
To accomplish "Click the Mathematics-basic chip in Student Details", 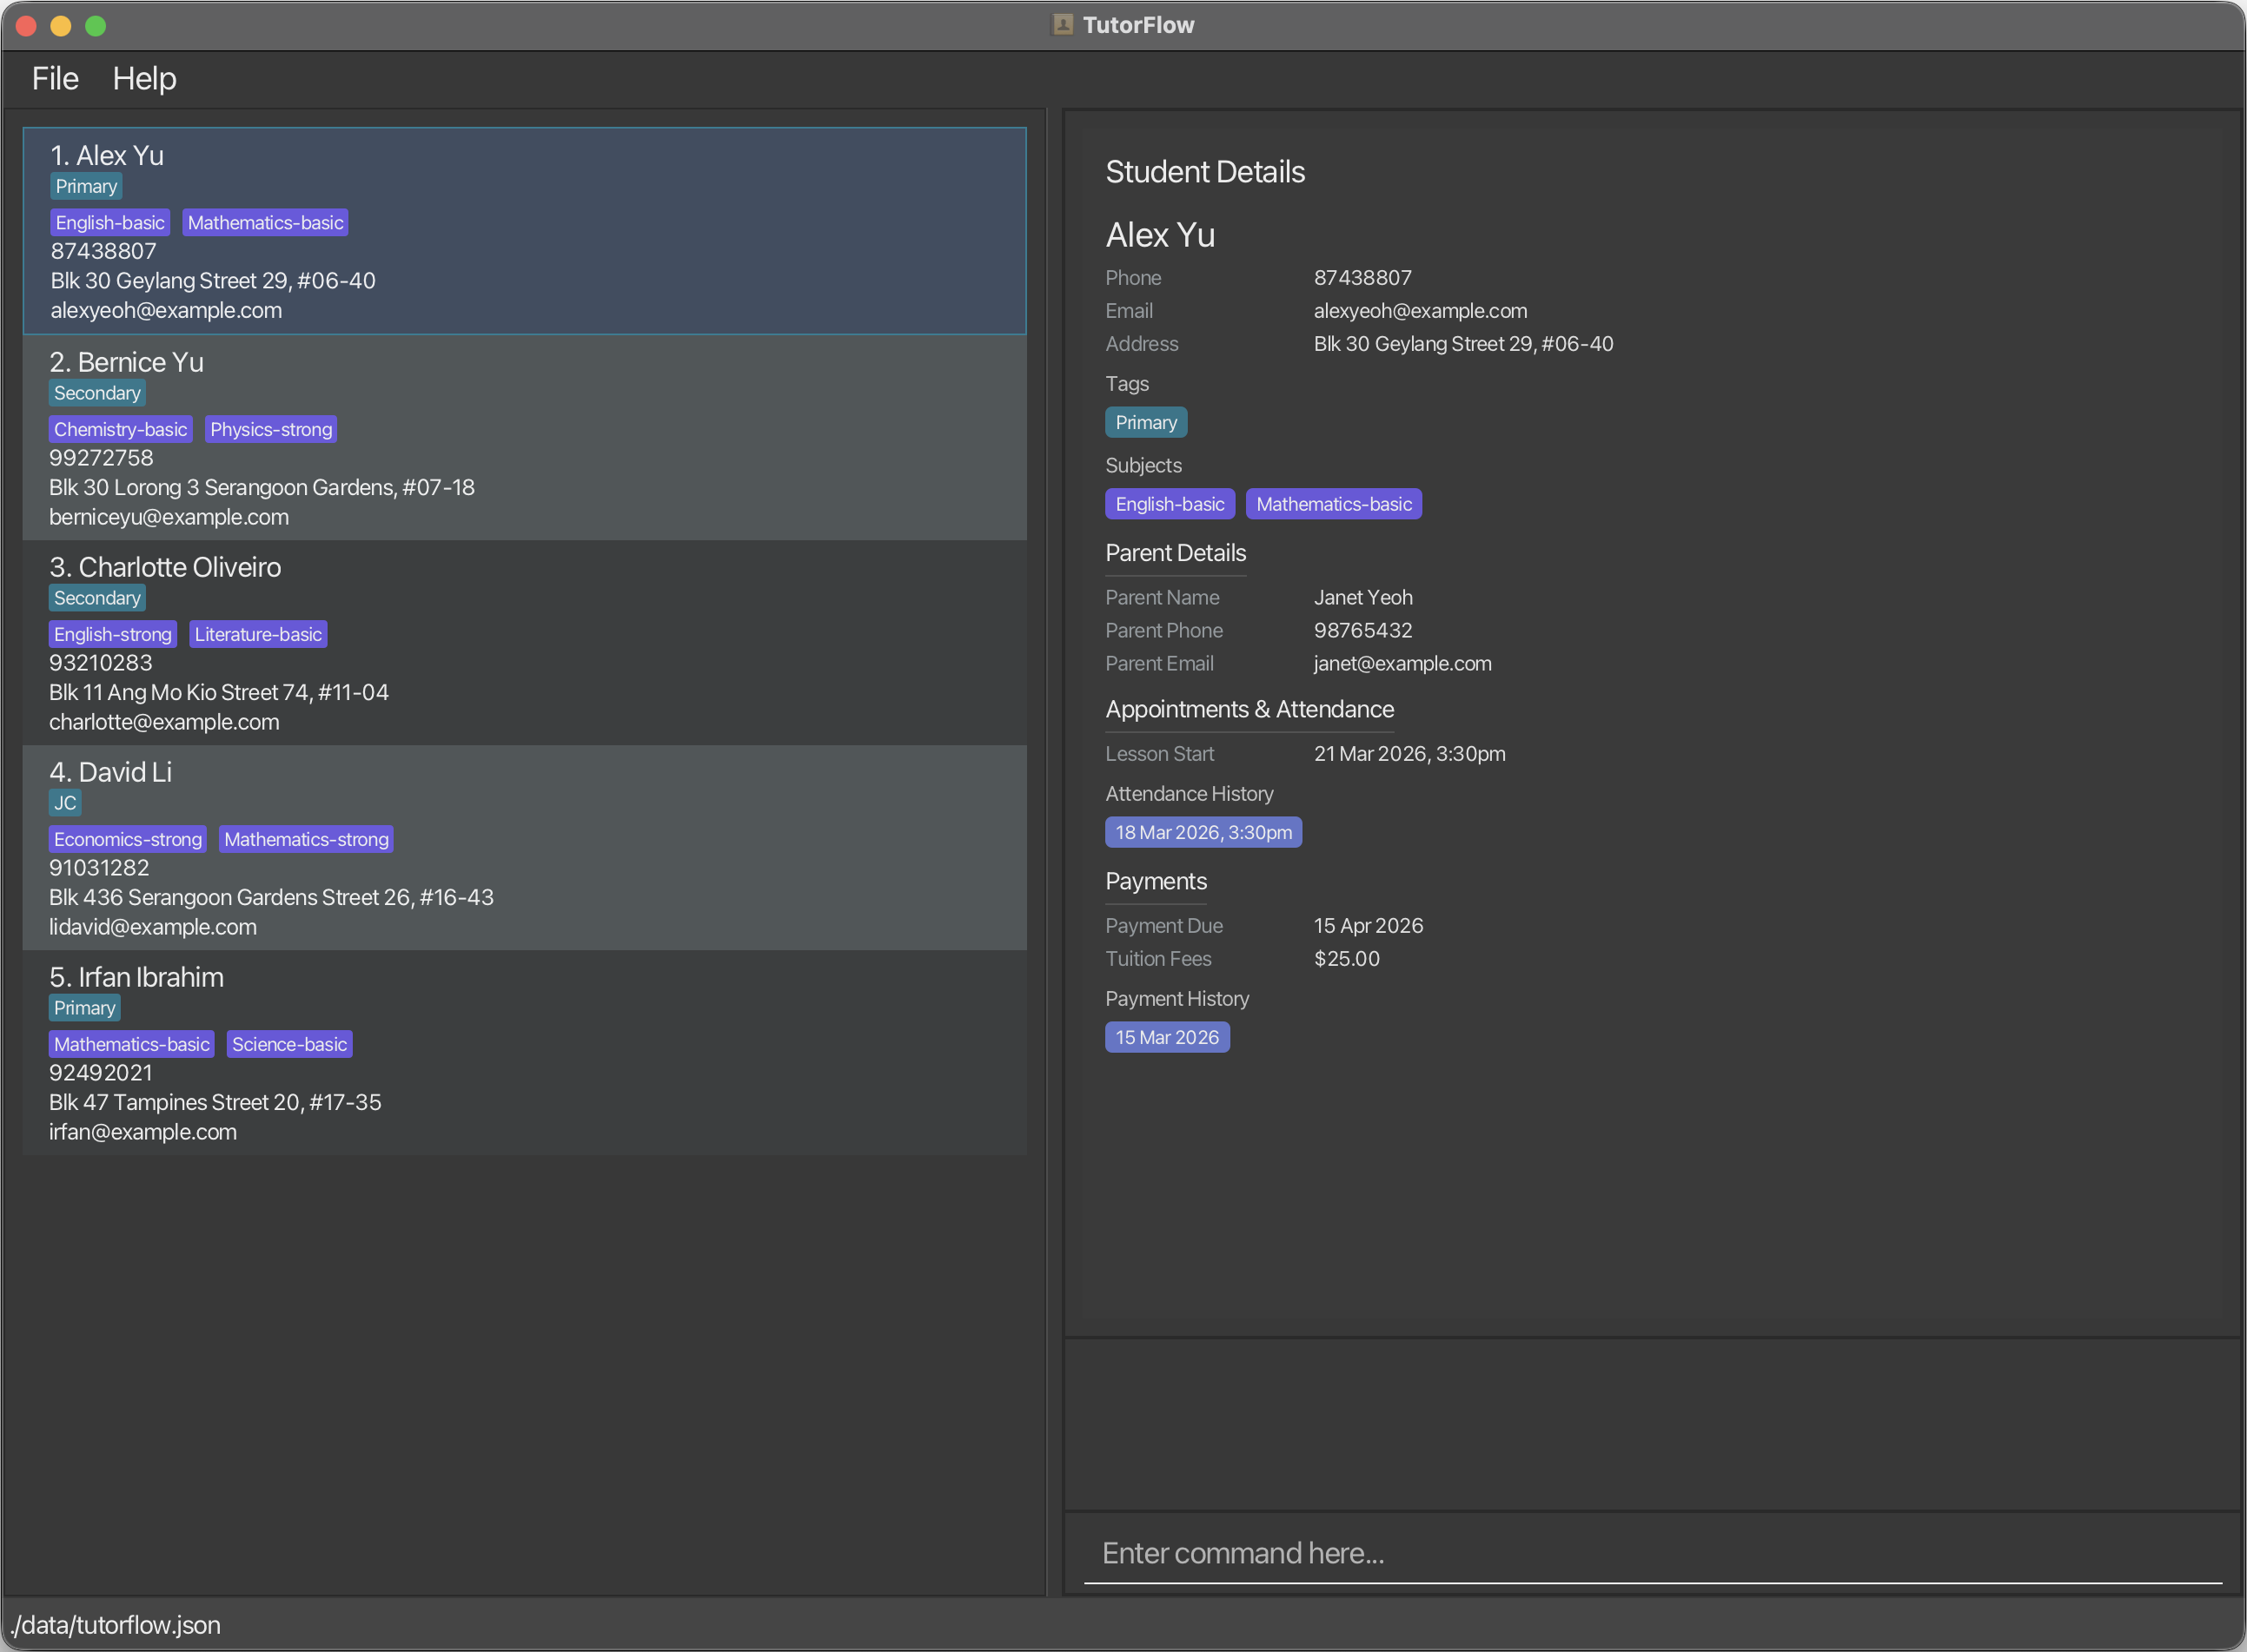I will [1333, 504].
